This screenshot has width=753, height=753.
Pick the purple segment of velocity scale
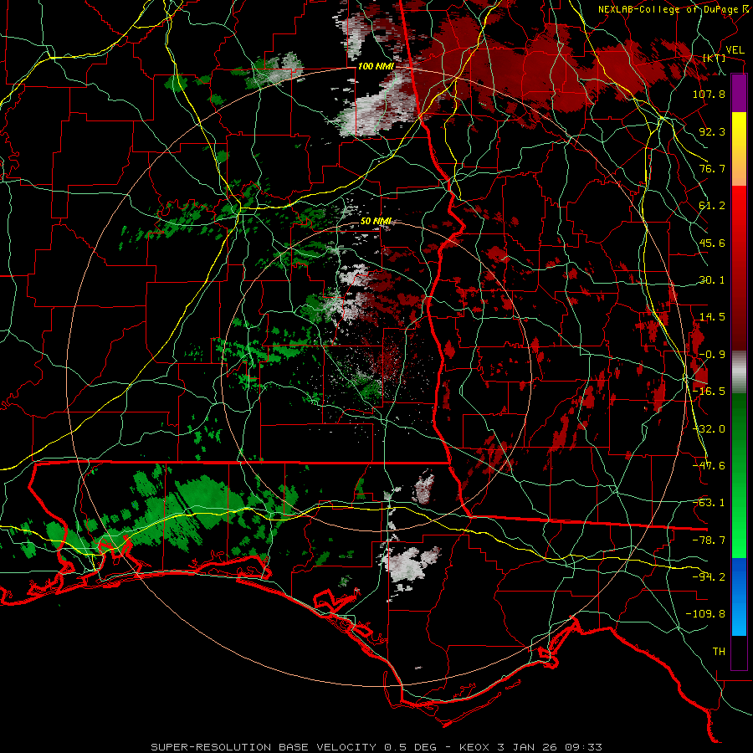tap(739, 94)
